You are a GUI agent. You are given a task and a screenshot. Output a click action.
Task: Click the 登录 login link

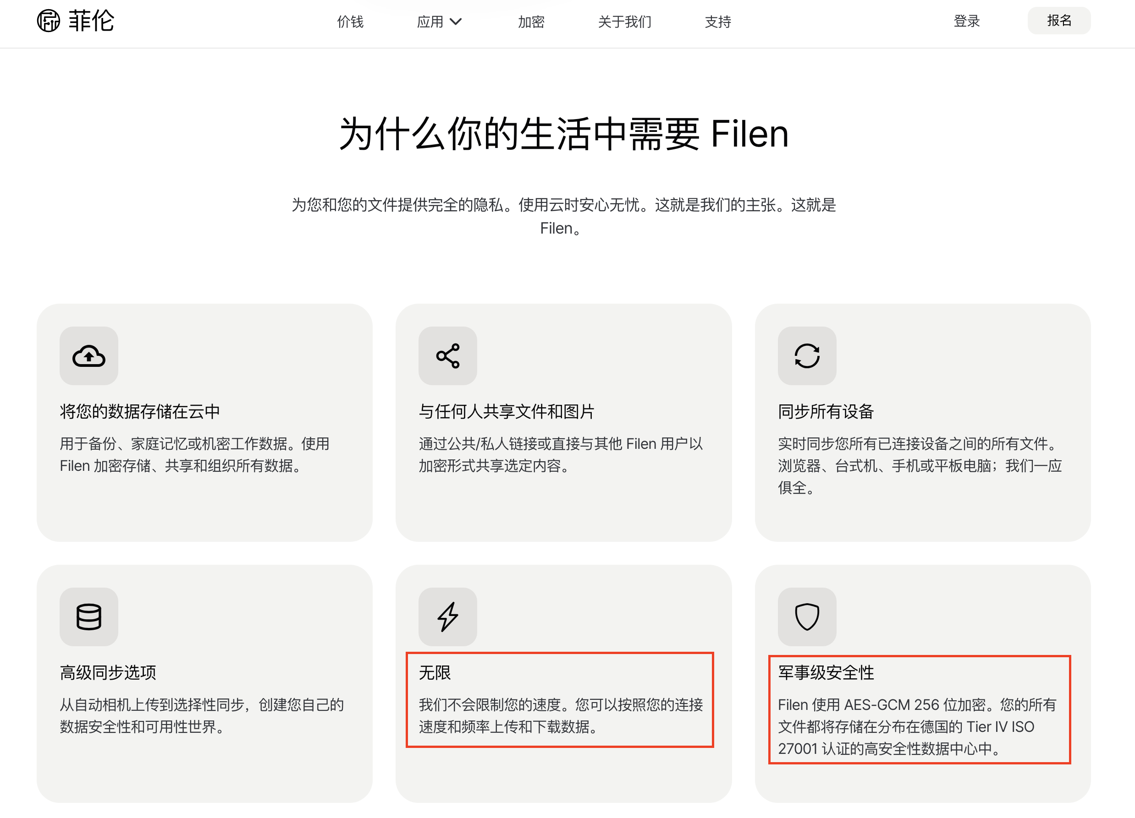[x=967, y=21]
